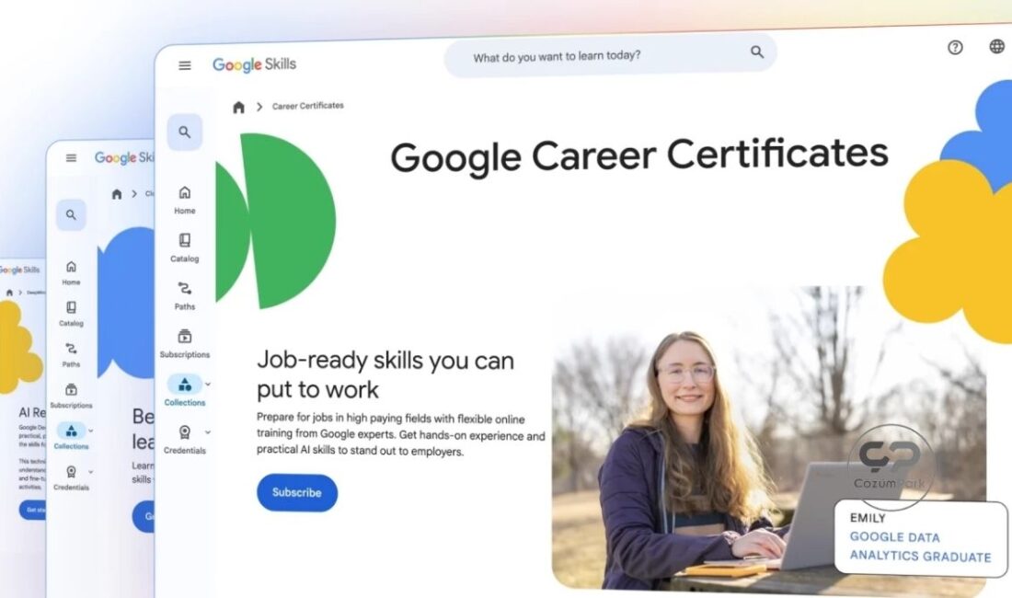This screenshot has height=598, width=1012.
Task: Click the search magnifier in the search bar
Action: tap(757, 52)
